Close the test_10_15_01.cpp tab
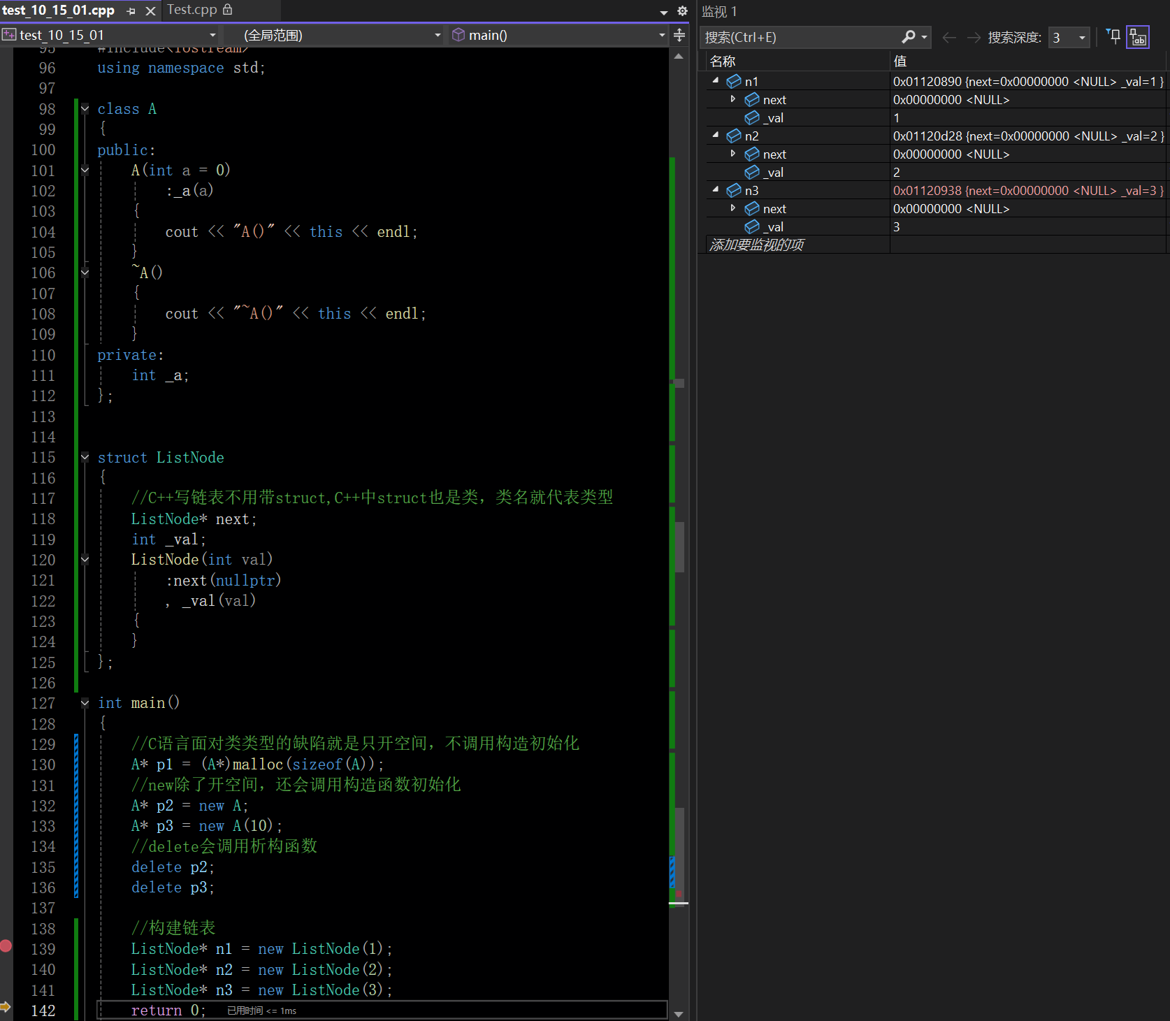The image size is (1170, 1021). pyautogui.click(x=150, y=11)
